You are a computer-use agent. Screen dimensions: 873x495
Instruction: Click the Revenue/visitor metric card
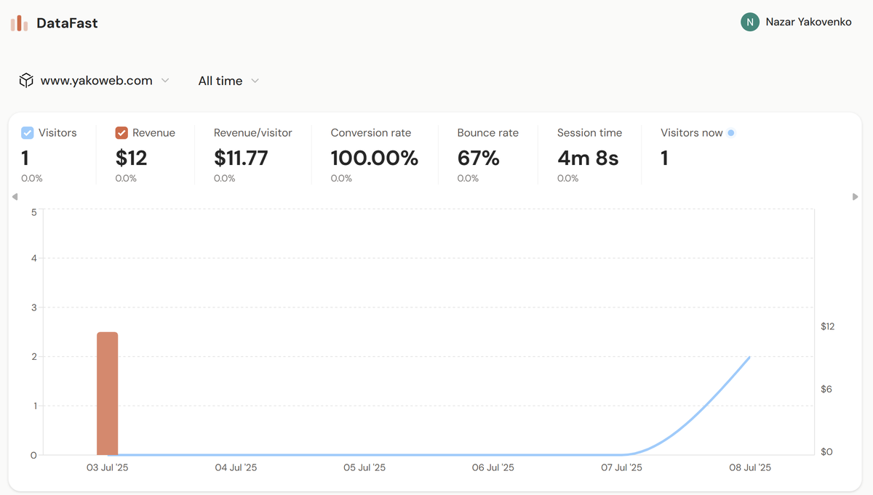click(x=252, y=154)
